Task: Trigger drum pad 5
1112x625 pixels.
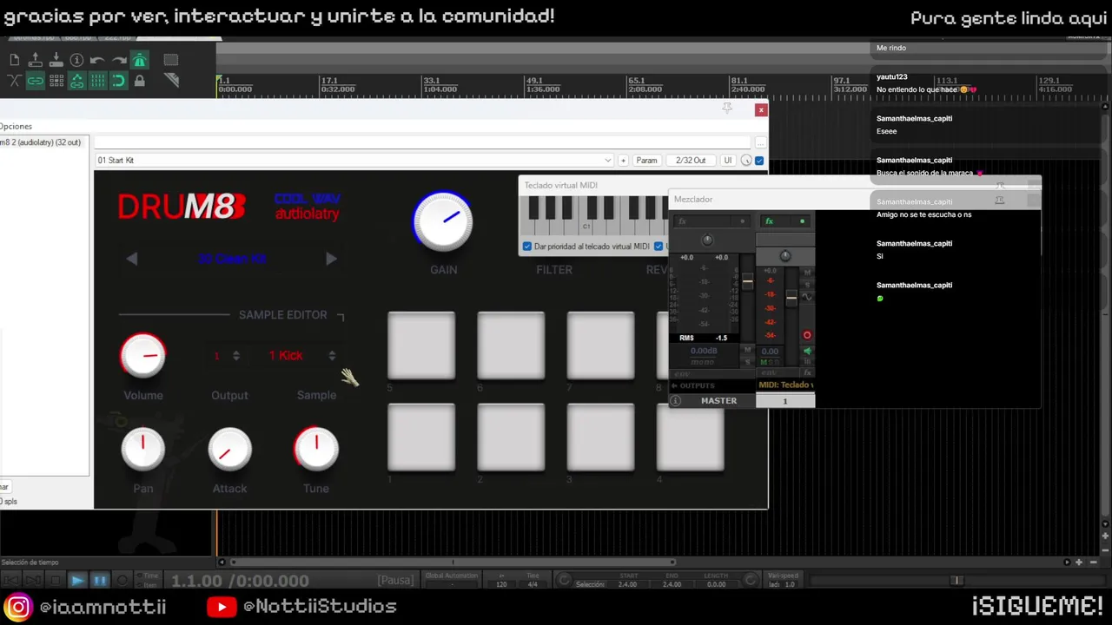Action: click(421, 345)
